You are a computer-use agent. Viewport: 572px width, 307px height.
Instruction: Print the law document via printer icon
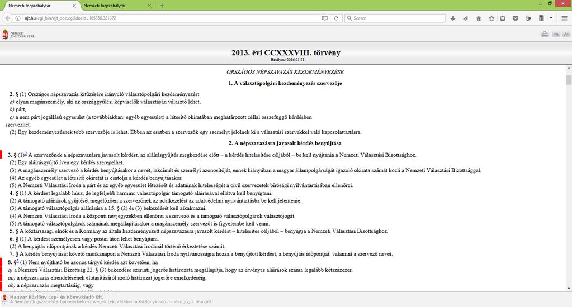pyautogui.click(x=545, y=34)
